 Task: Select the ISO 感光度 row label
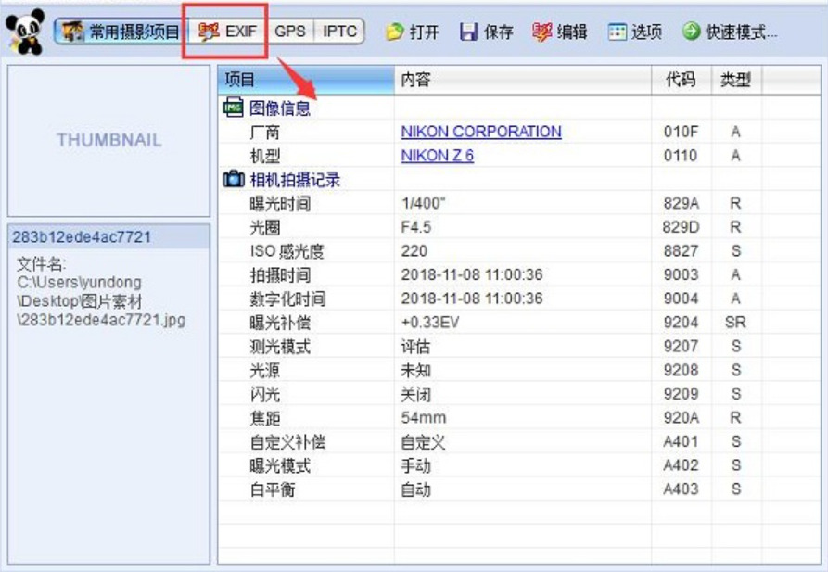tap(287, 251)
